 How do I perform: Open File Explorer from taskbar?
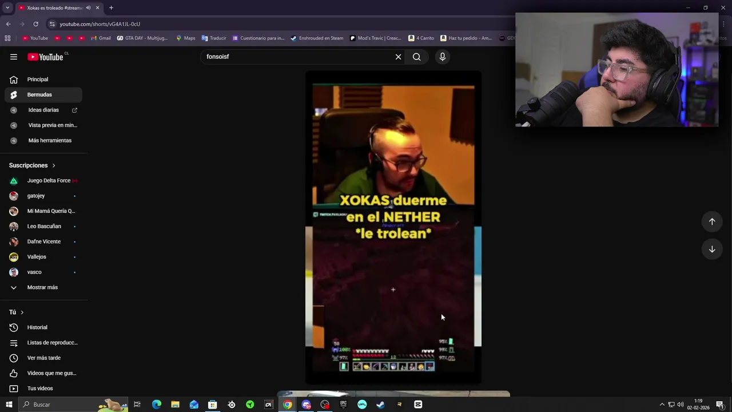click(175, 405)
